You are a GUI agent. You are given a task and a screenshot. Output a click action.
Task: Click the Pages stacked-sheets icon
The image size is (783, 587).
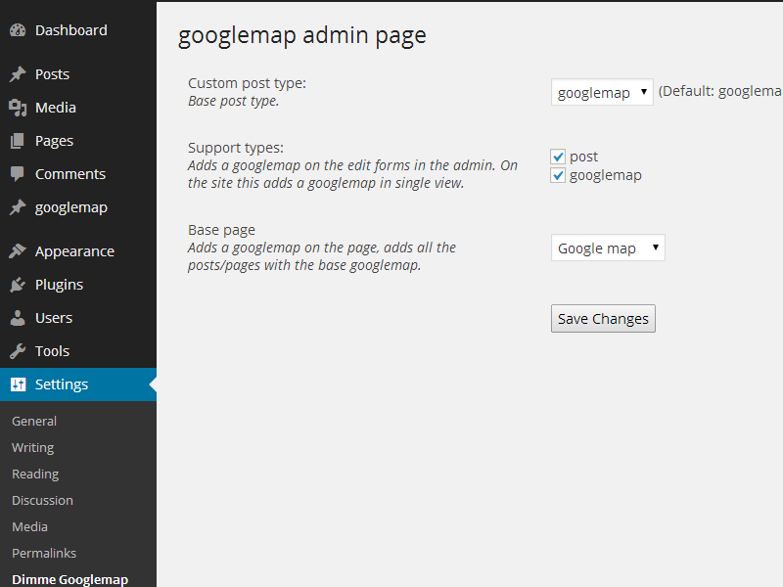(18, 141)
